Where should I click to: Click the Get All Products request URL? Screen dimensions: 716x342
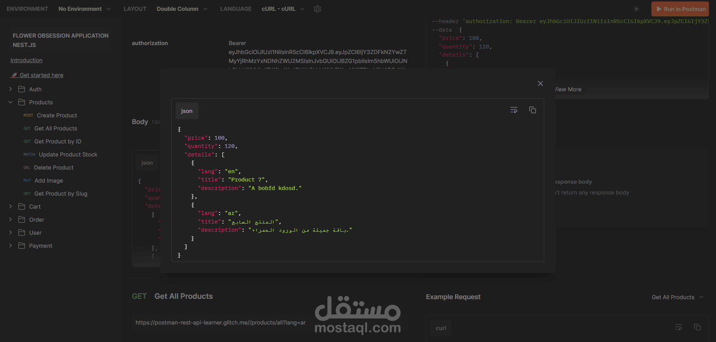coord(220,323)
